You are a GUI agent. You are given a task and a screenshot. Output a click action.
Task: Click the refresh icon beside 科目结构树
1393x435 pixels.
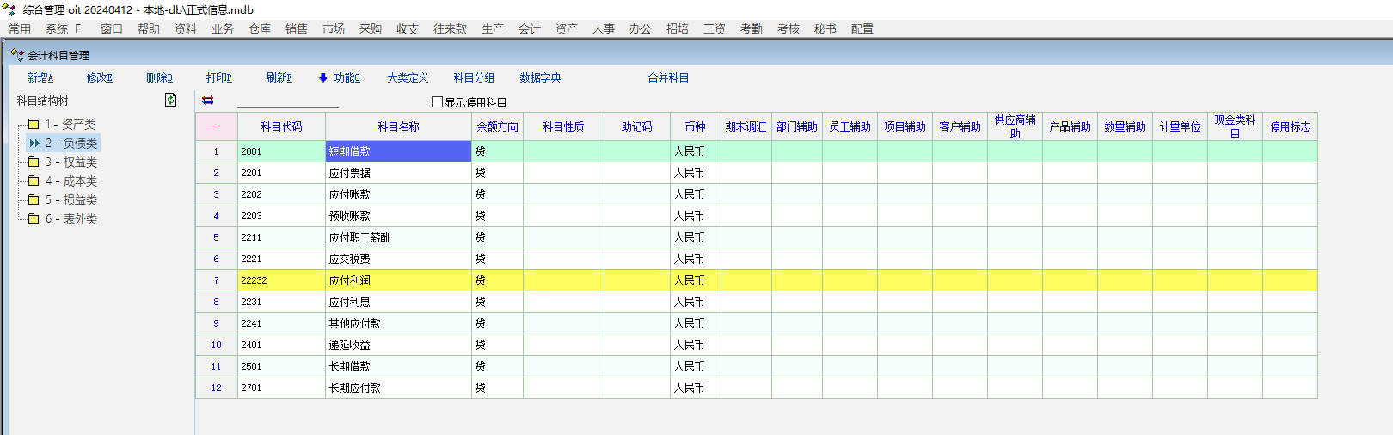(170, 101)
